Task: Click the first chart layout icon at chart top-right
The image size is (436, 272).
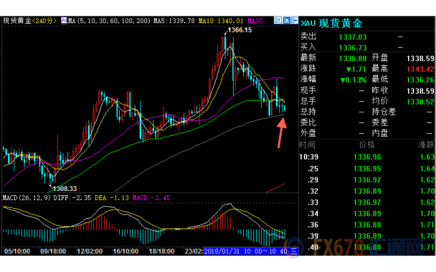Action: (278, 20)
